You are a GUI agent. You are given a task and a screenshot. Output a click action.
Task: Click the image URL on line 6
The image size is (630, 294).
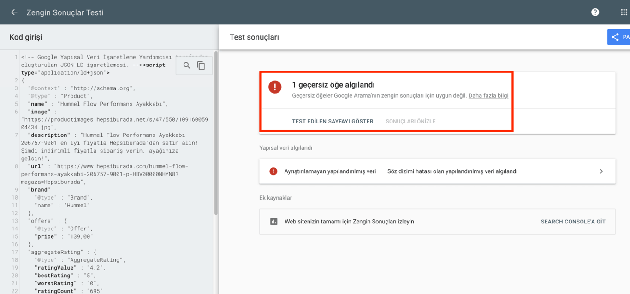tap(106, 119)
